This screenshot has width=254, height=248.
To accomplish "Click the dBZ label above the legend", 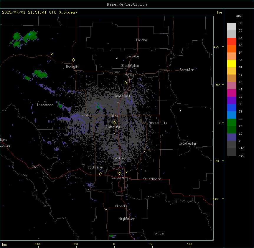I will coord(239,16).
